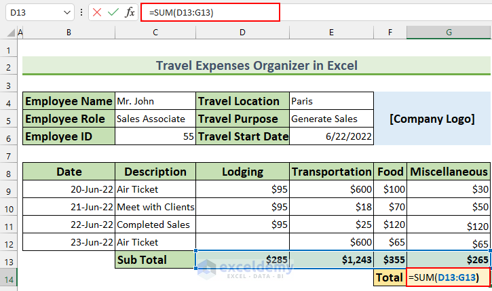Select the Travel Start Date label cell

(242, 136)
